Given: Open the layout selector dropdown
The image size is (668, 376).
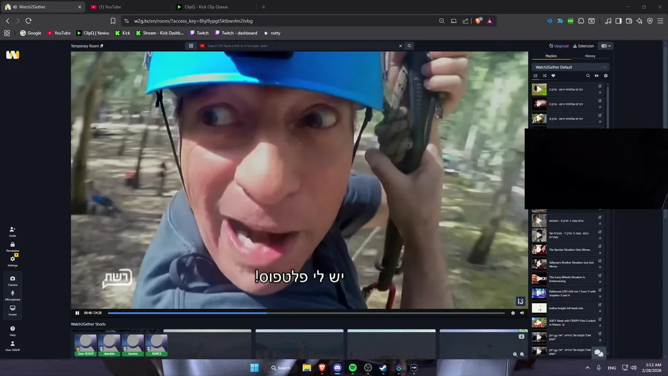Looking at the screenshot, I should (x=605, y=46).
